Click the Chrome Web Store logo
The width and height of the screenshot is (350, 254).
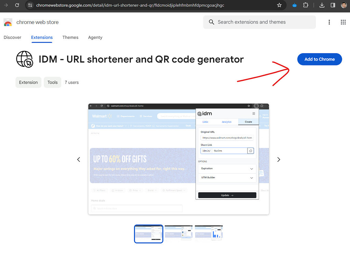8,22
